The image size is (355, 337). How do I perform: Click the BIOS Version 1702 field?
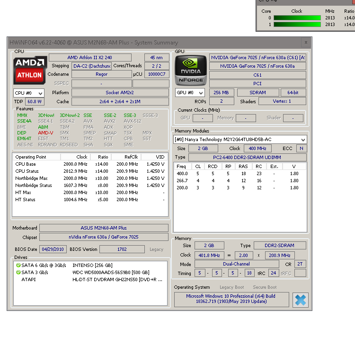coord(122,249)
